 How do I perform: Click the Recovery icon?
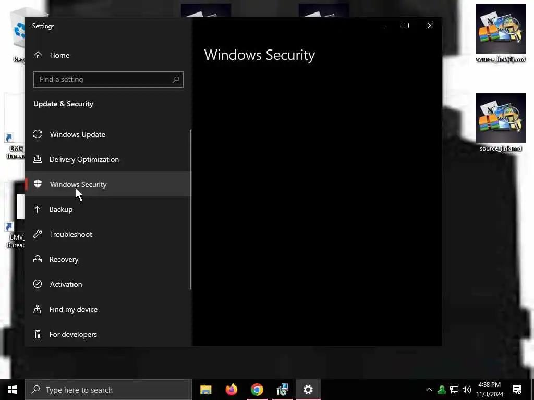click(38, 259)
